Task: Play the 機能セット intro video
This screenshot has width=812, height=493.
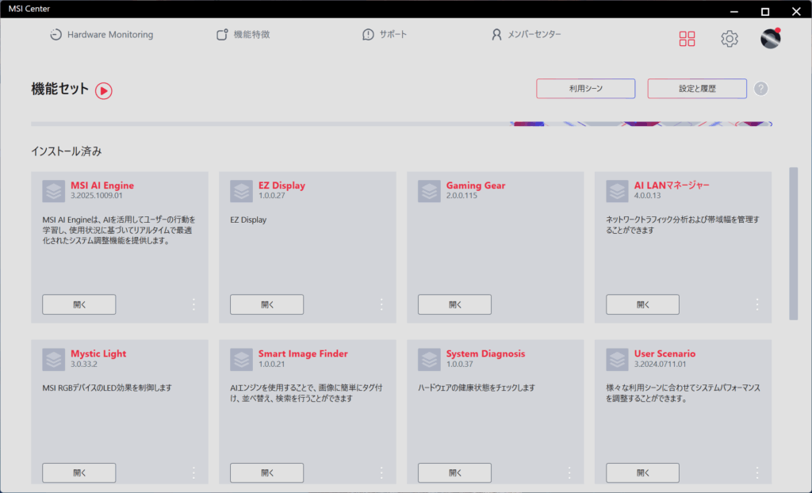Action: click(104, 90)
